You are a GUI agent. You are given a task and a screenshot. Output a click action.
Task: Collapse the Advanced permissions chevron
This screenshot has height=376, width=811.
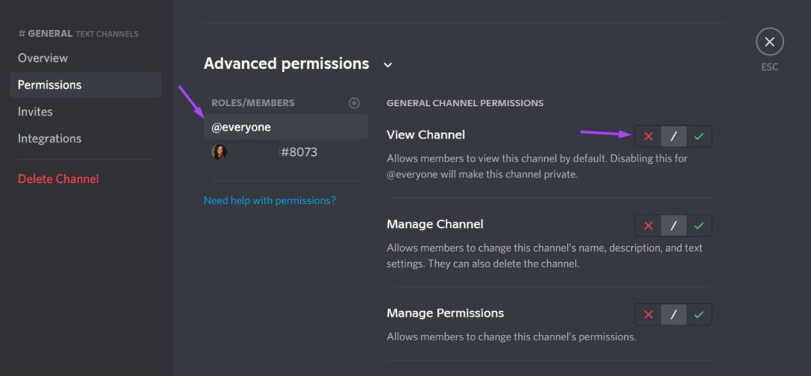coord(388,65)
